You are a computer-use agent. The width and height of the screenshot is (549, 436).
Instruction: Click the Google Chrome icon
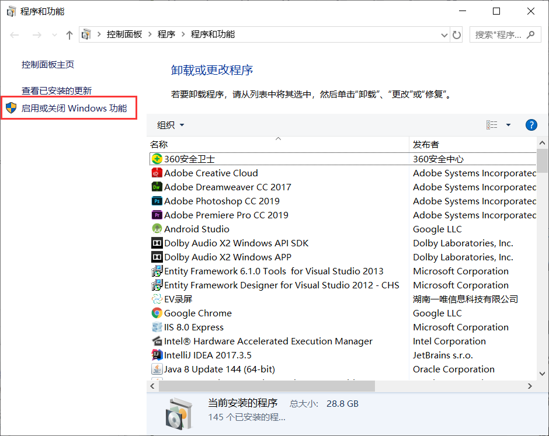pos(157,313)
